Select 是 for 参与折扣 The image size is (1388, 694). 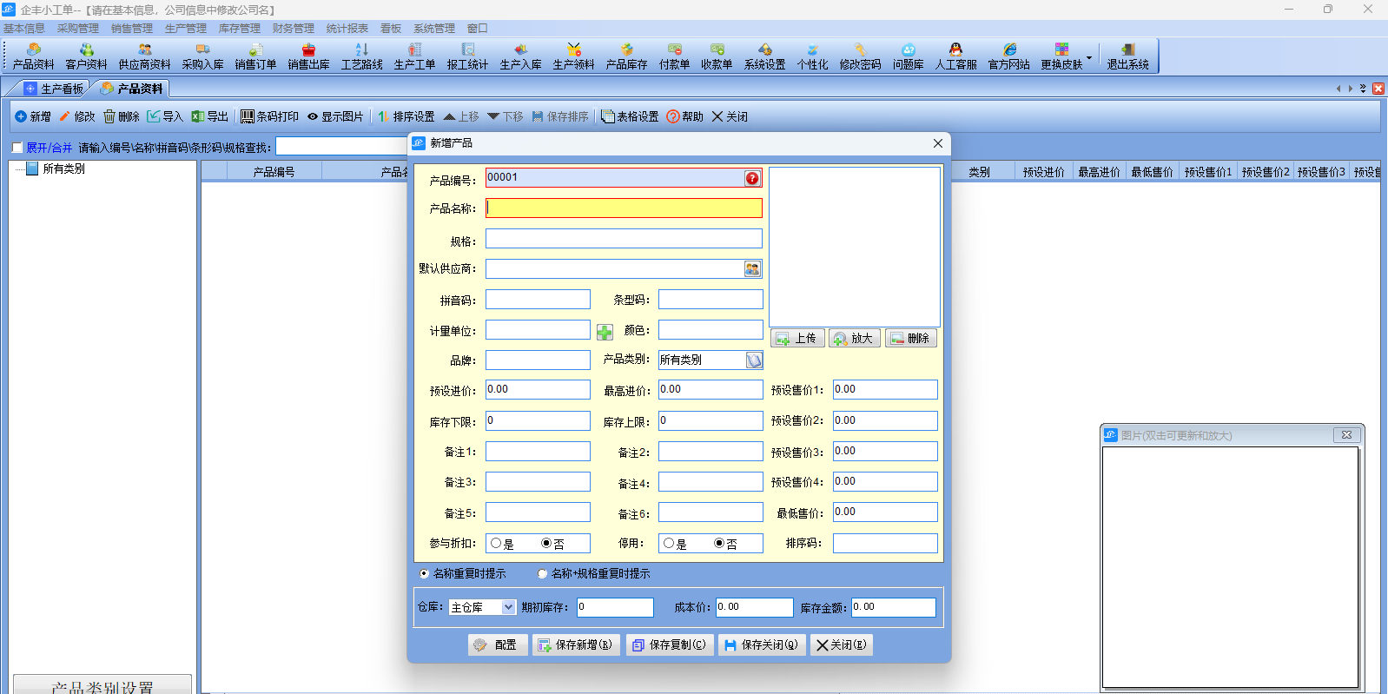[496, 544]
